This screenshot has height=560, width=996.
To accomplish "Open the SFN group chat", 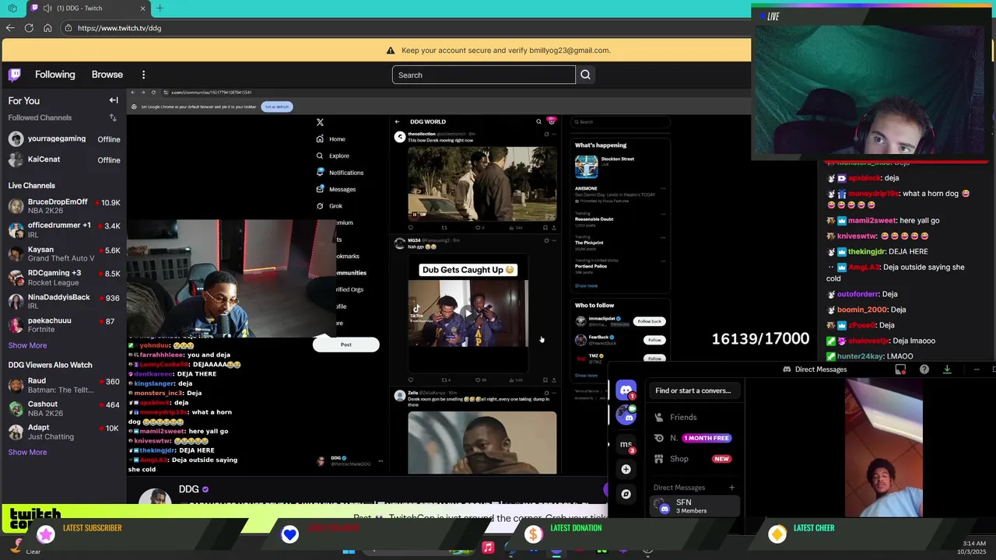I will pyautogui.click(x=695, y=506).
